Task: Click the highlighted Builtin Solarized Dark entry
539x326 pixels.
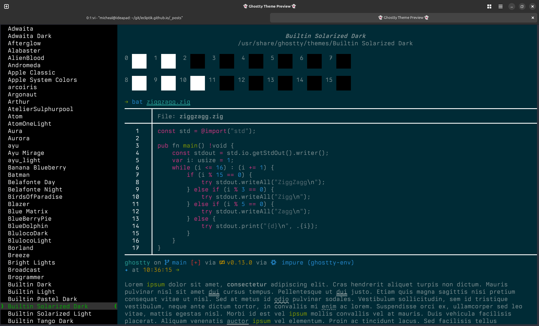Action: pos(48,306)
